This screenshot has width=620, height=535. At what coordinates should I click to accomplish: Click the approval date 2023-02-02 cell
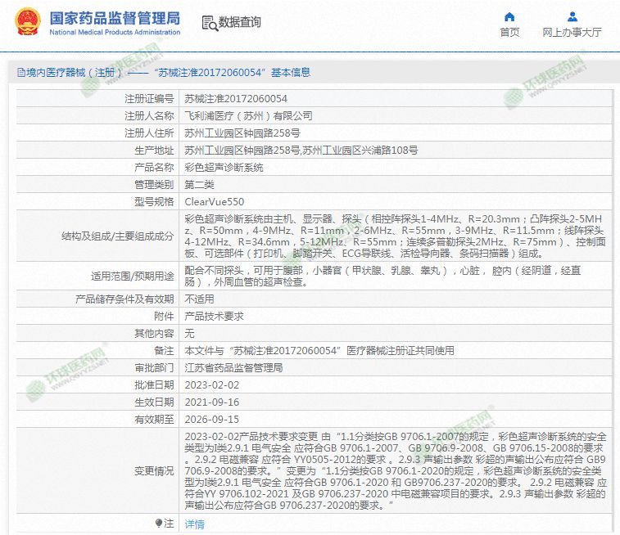pos(212,384)
